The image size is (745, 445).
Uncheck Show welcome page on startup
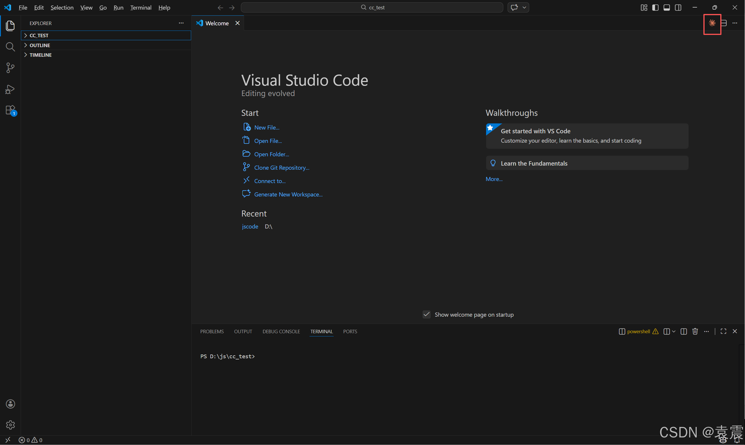click(x=426, y=315)
